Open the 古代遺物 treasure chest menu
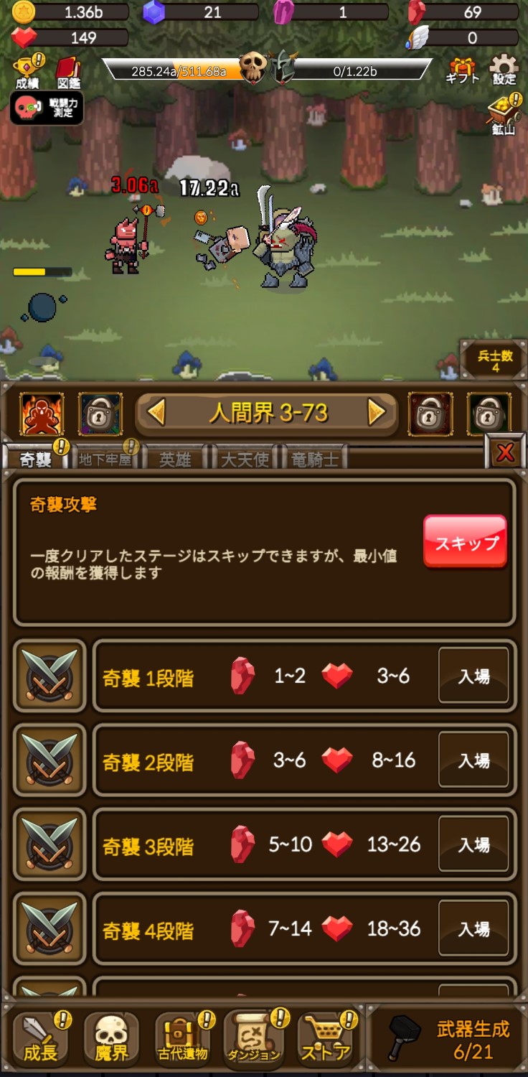This screenshot has width=528, height=1077. pyautogui.click(x=184, y=1038)
